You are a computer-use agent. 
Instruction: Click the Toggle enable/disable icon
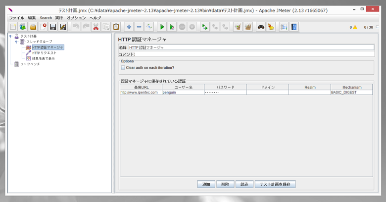(149, 27)
